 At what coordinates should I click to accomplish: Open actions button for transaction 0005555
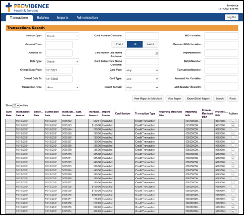(233, 134)
